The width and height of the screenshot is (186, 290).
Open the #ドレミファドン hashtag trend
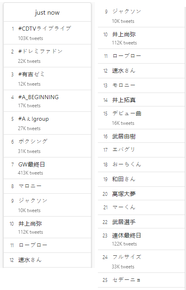pyautogui.click(x=47, y=56)
